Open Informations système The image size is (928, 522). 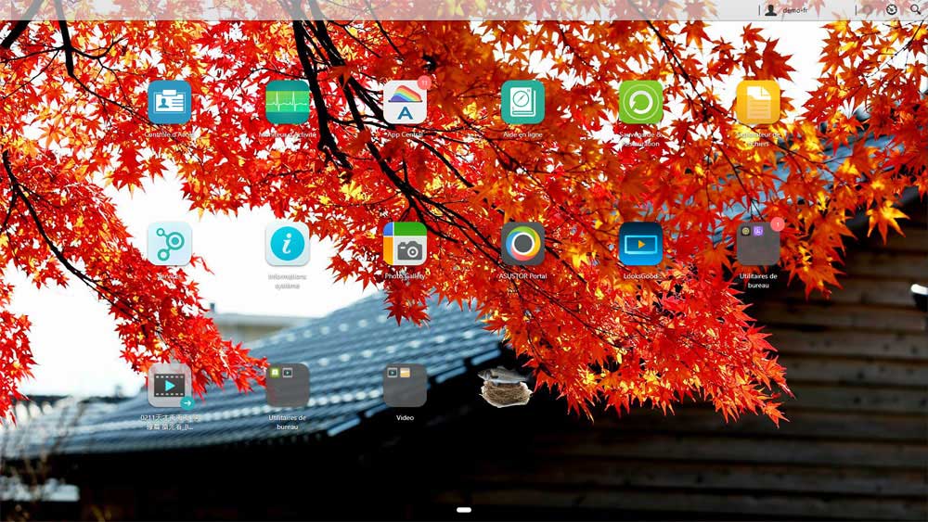tap(288, 245)
